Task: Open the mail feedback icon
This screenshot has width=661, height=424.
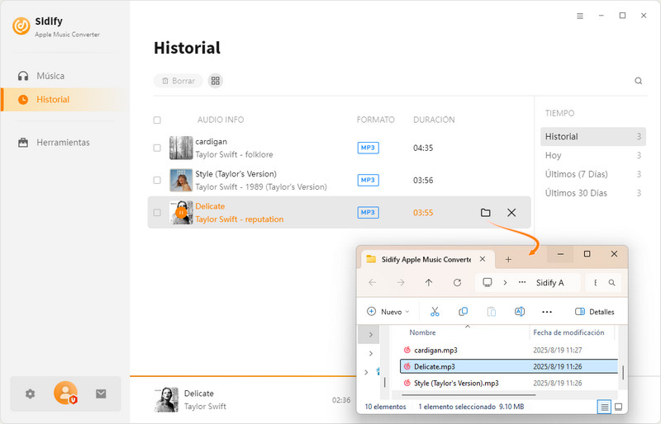Action: 101,393
